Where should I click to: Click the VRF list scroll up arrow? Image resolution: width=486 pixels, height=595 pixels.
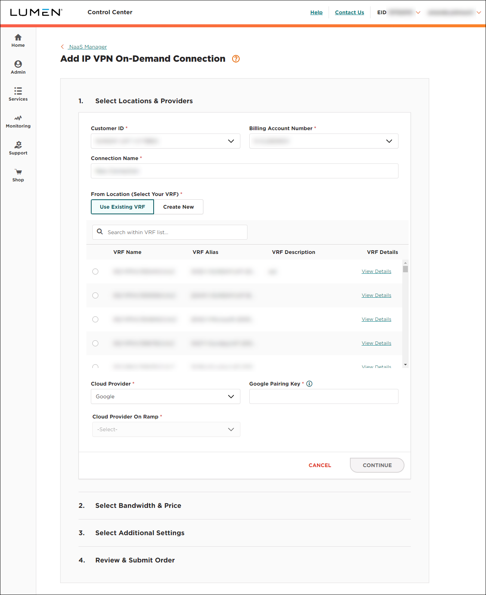pyautogui.click(x=405, y=263)
